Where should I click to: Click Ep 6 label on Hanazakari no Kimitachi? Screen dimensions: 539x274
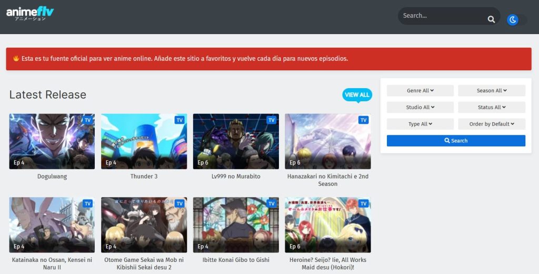coord(295,163)
